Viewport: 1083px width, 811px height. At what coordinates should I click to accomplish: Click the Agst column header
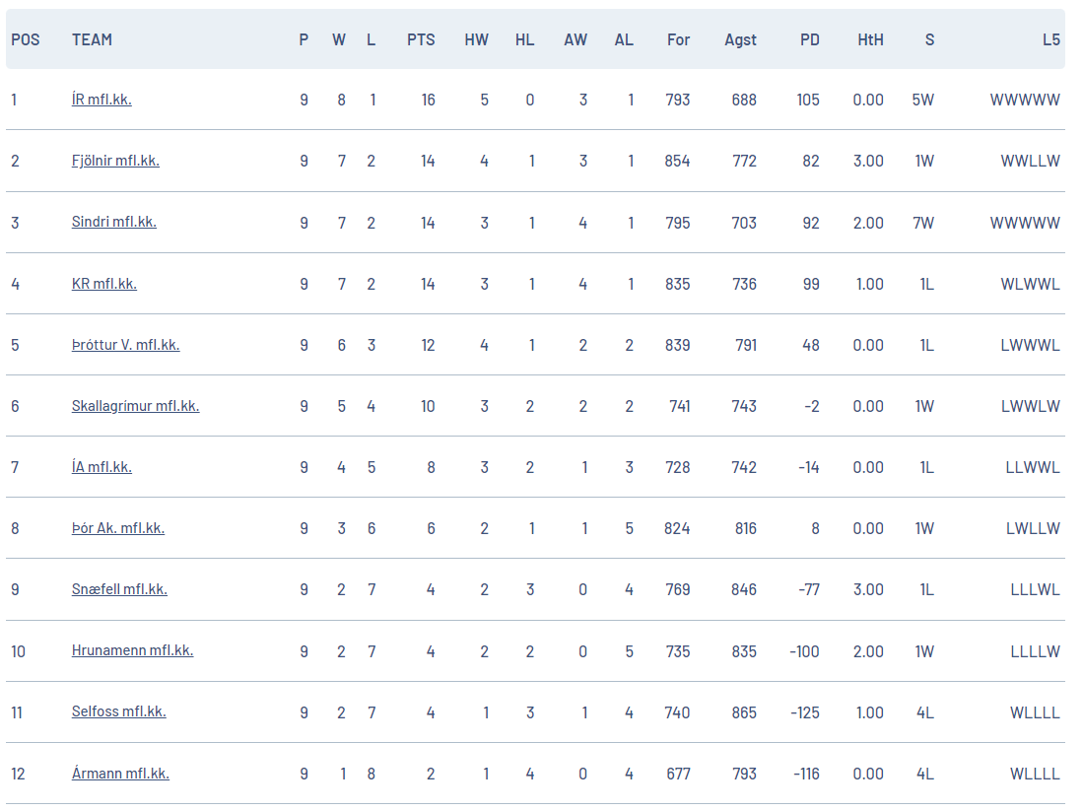tap(740, 40)
